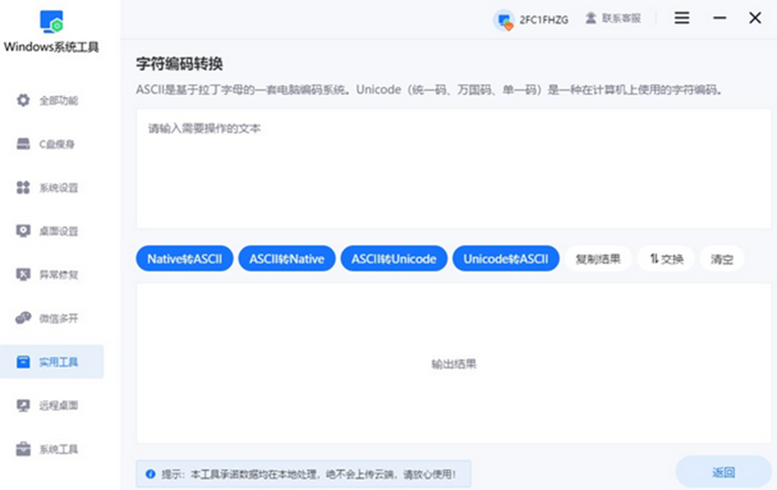Click the 返回 button
The height and width of the screenshot is (490, 777).
(723, 472)
